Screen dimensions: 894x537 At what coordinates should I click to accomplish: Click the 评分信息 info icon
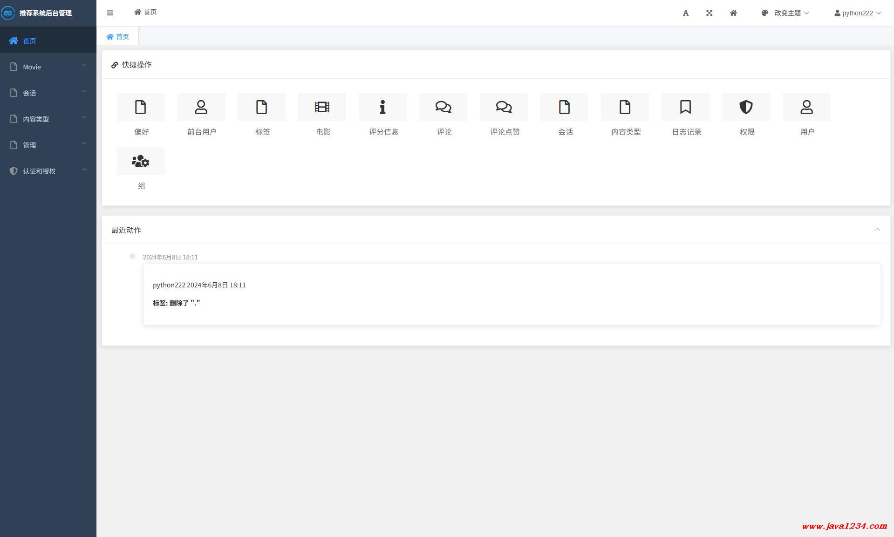tap(382, 108)
